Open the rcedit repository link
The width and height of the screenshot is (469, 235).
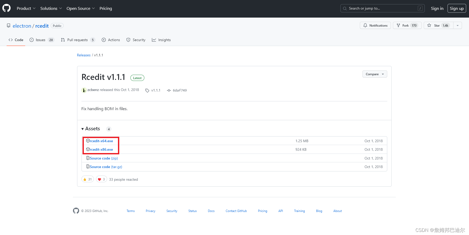click(42, 26)
